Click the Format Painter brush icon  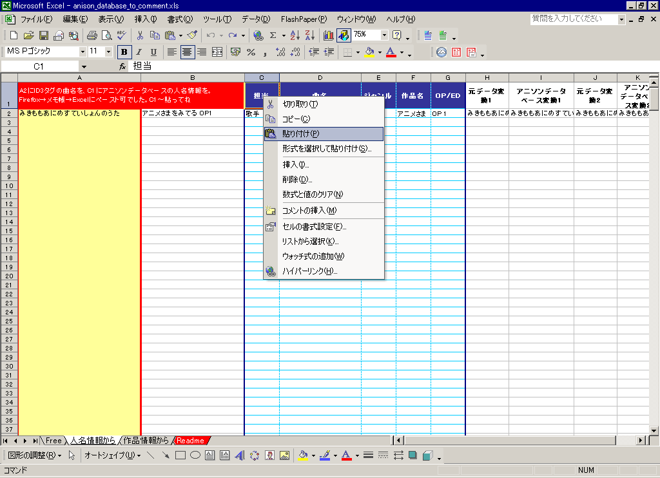(x=192, y=35)
